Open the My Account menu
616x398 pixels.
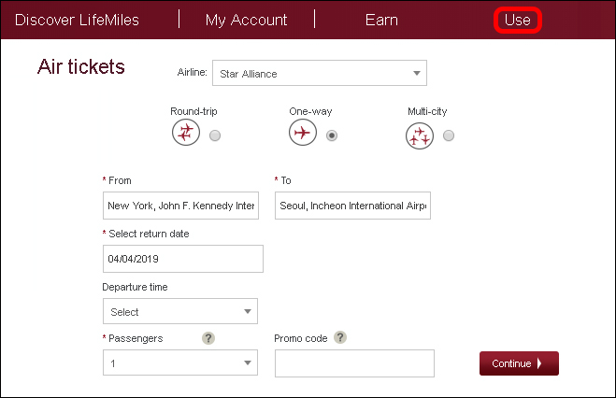click(247, 20)
